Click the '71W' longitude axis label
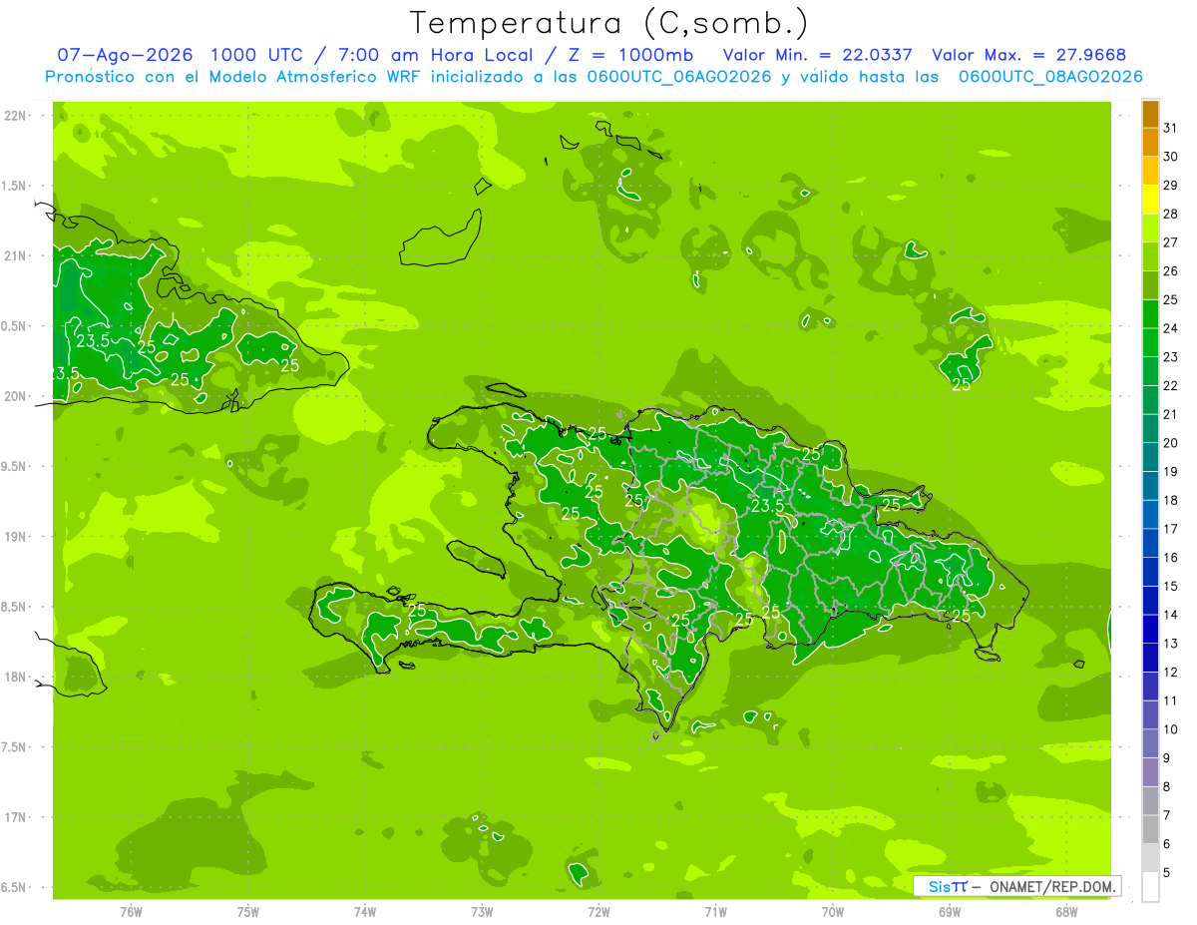 coord(715,912)
